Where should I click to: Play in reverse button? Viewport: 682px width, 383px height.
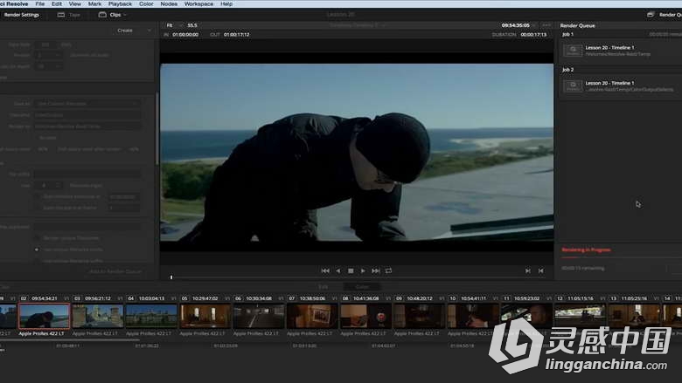tap(338, 270)
